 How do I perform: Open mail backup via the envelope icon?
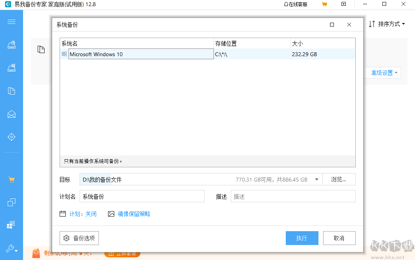[11, 114]
